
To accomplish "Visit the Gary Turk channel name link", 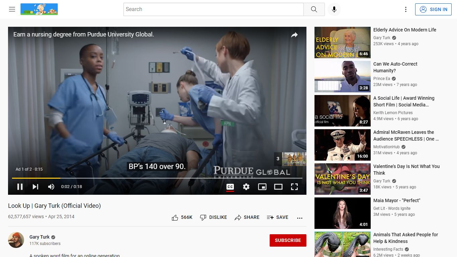I will pyautogui.click(x=39, y=237).
